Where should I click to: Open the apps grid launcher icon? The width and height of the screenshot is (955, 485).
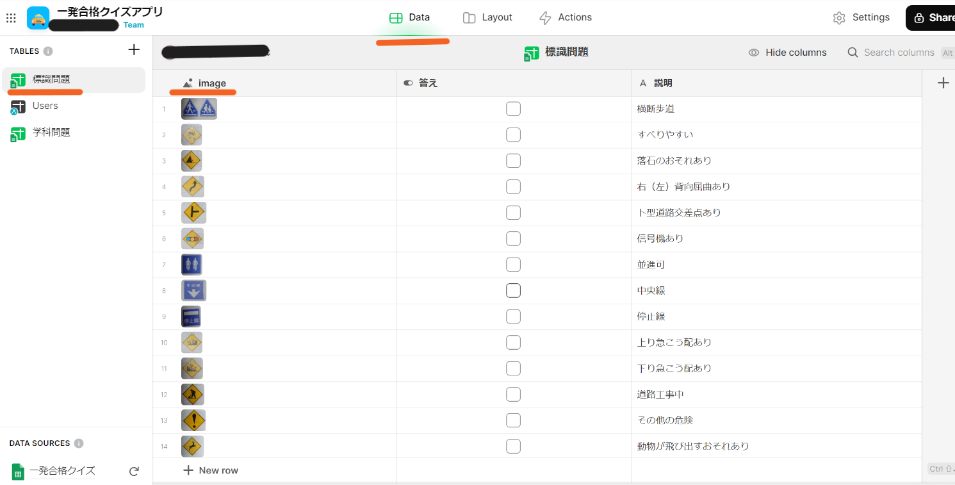11,18
